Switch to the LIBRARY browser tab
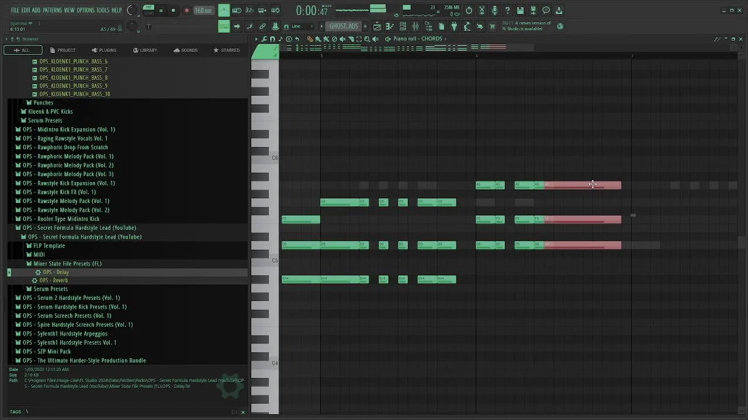This screenshot has height=420, width=748. tap(144, 50)
